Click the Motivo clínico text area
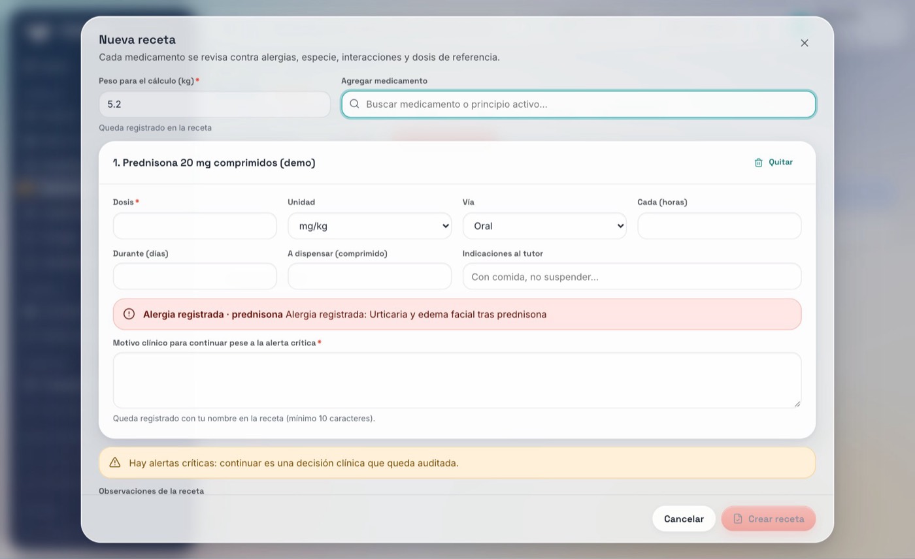 point(457,381)
